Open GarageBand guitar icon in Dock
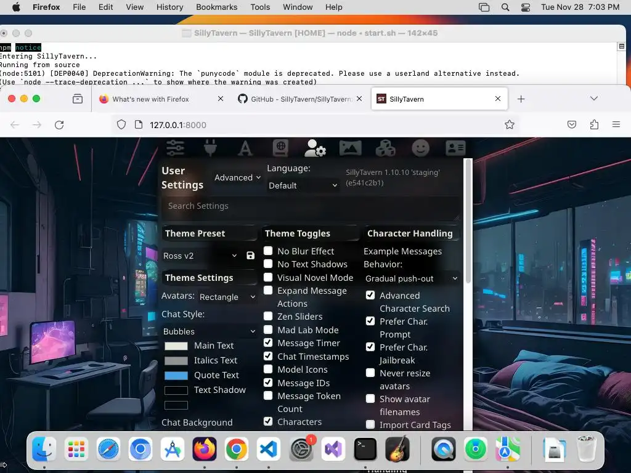Viewport: 631px width, 473px height. 397,449
